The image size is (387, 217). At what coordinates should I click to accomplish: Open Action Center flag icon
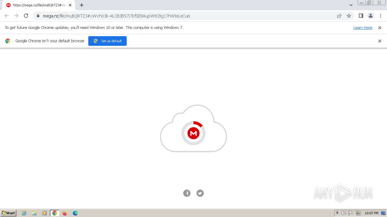(351, 213)
